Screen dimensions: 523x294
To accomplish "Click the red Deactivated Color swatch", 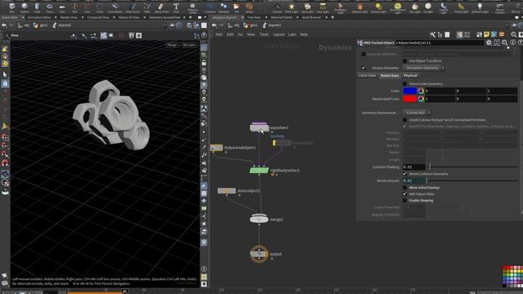I will (x=409, y=99).
